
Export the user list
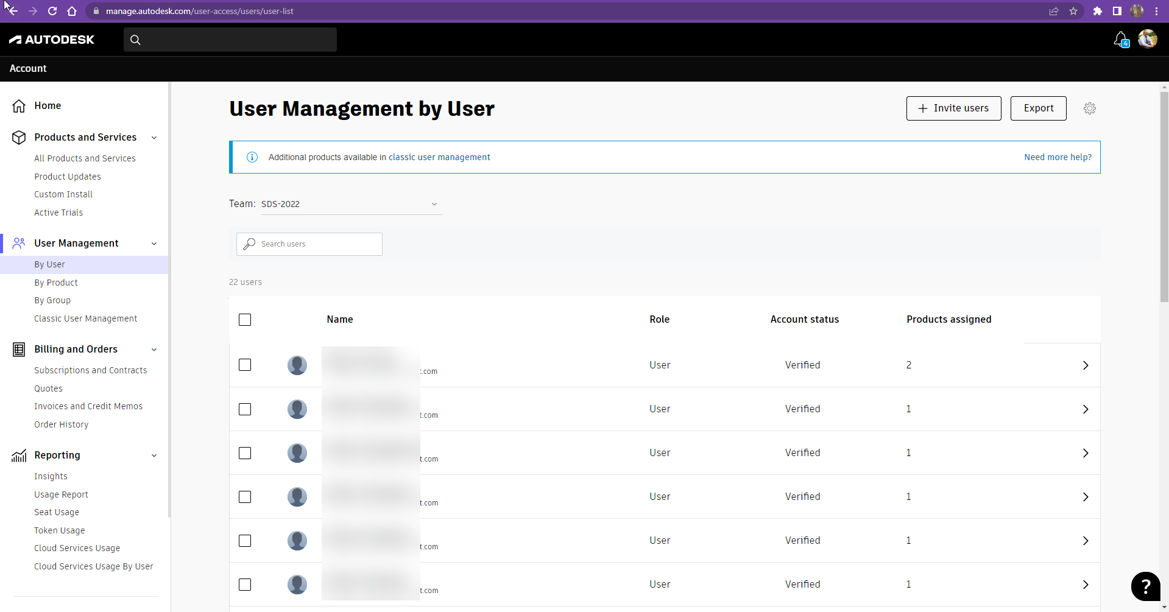click(x=1038, y=108)
